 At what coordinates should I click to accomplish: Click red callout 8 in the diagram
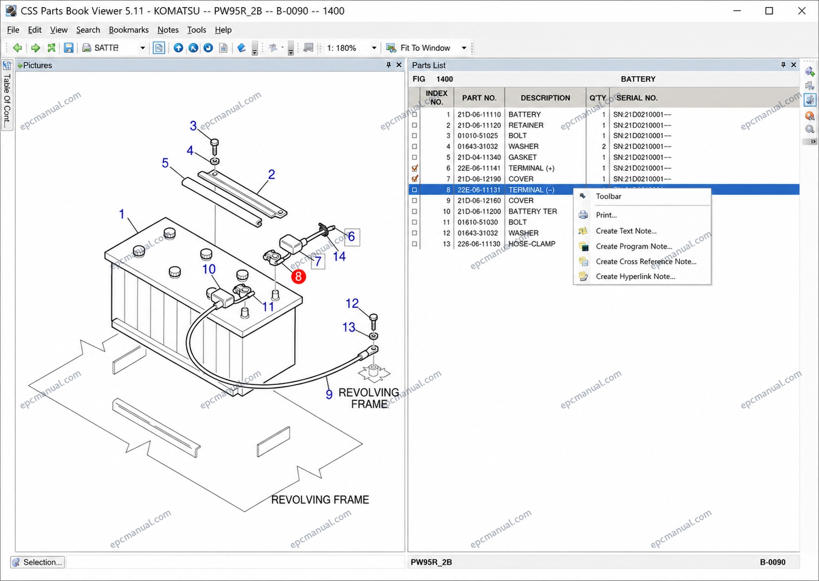click(x=298, y=277)
